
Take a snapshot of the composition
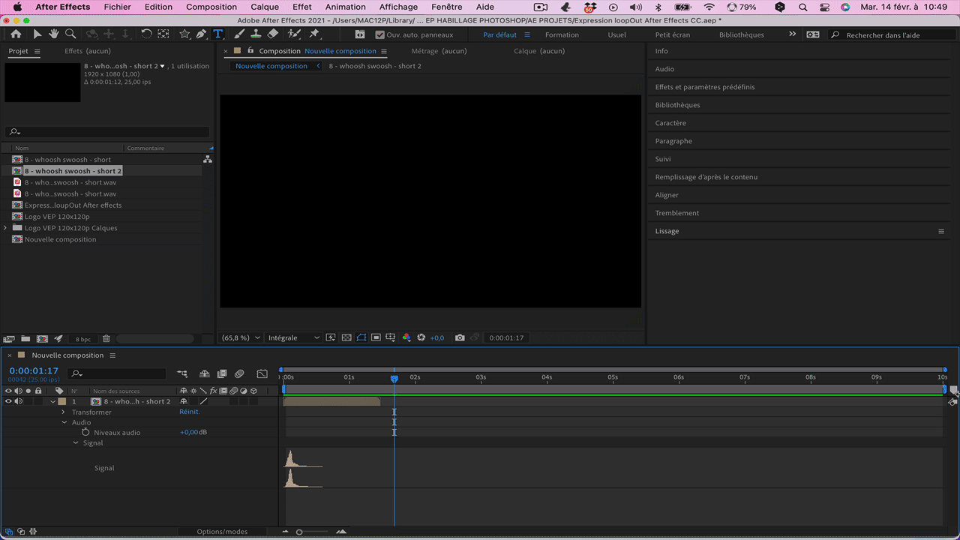tap(460, 337)
